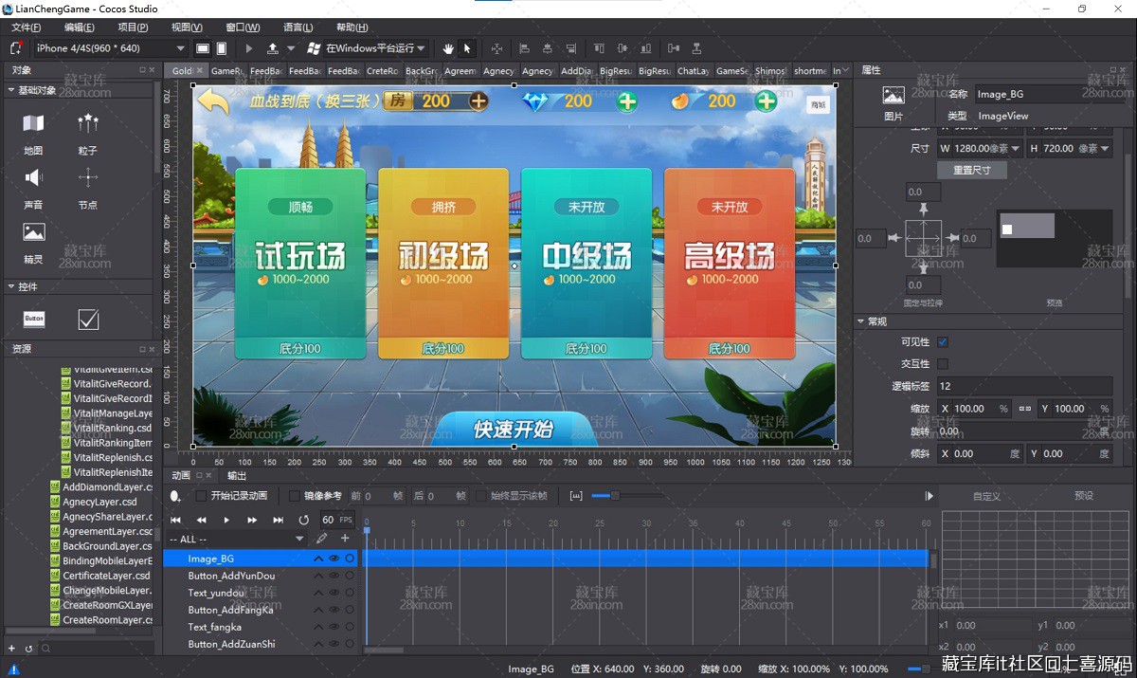Select the 粒子 (particle) object icon

pyautogui.click(x=88, y=124)
